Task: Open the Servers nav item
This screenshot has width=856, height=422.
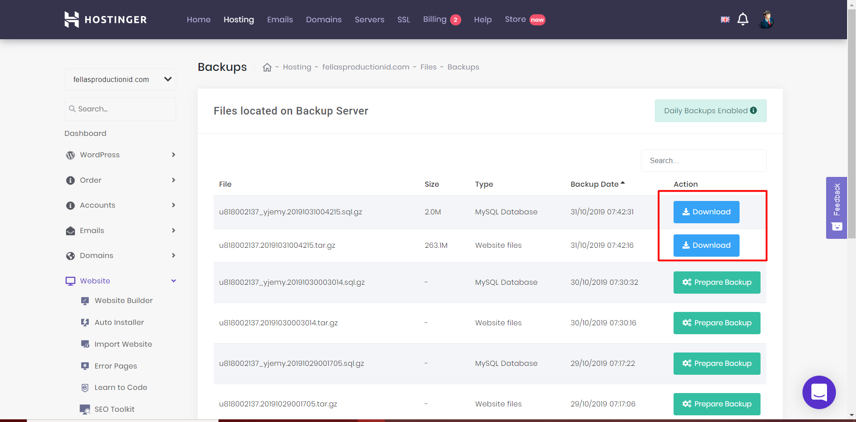Action: (369, 20)
